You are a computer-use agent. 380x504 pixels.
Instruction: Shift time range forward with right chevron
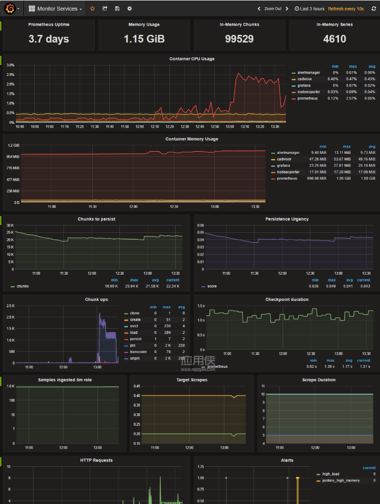(x=287, y=9)
